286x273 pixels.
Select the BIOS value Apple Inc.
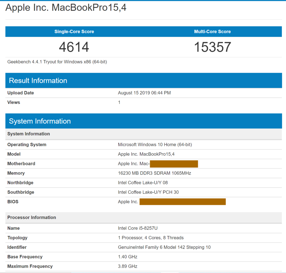(x=128, y=202)
